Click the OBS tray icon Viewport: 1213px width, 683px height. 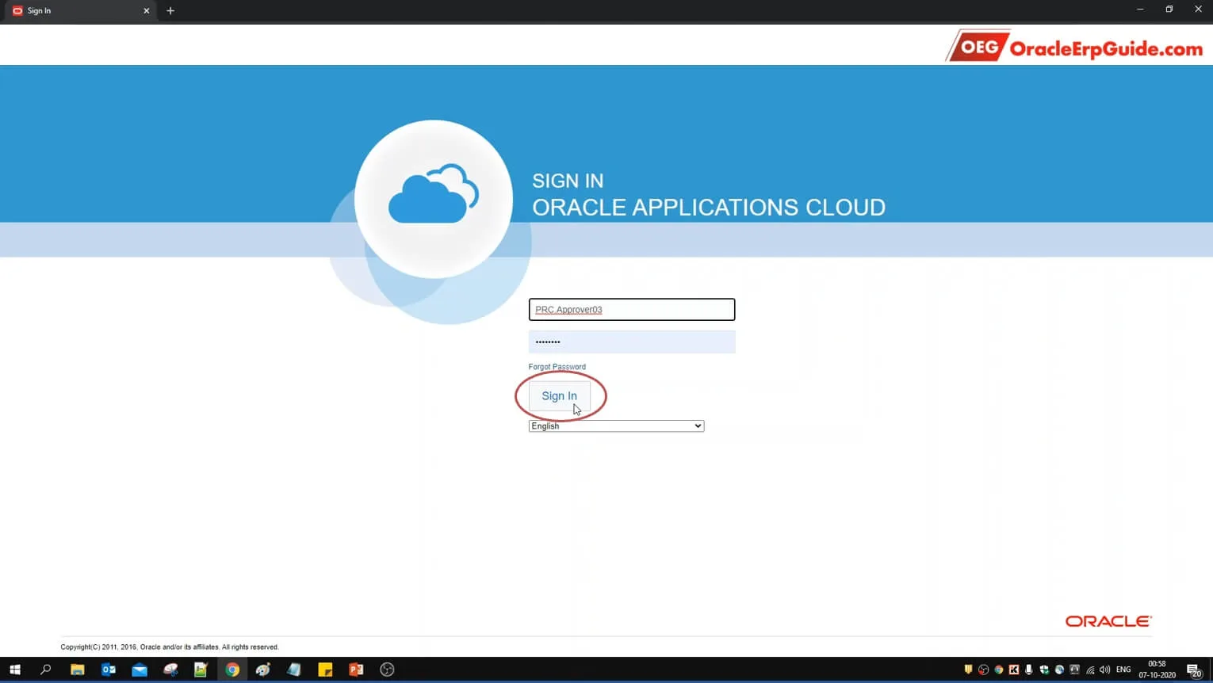pyautogui.click(x=984, y=670)
